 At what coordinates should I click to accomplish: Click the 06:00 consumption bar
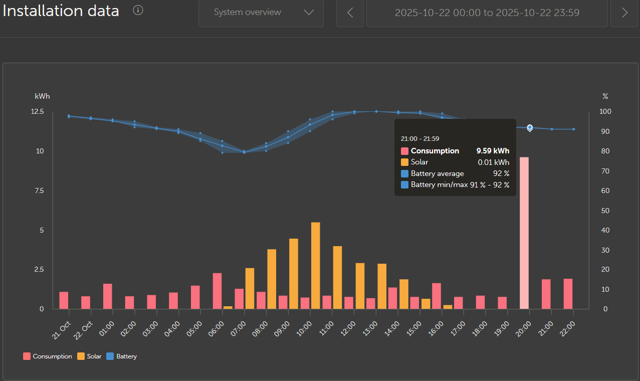click(x=217, y=291)
